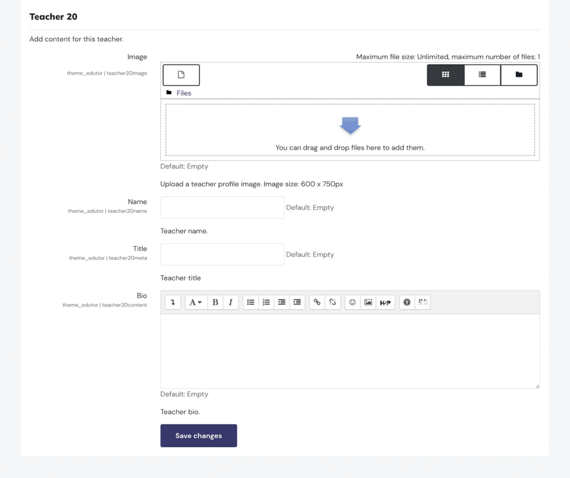Insert an unordered list in the Bio field
570x478 pixels.
(x=250, y=302)
